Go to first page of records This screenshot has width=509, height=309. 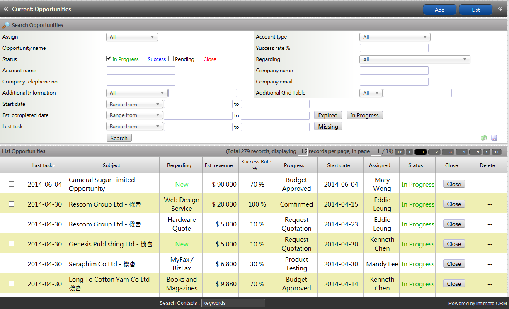click(400, 152)
